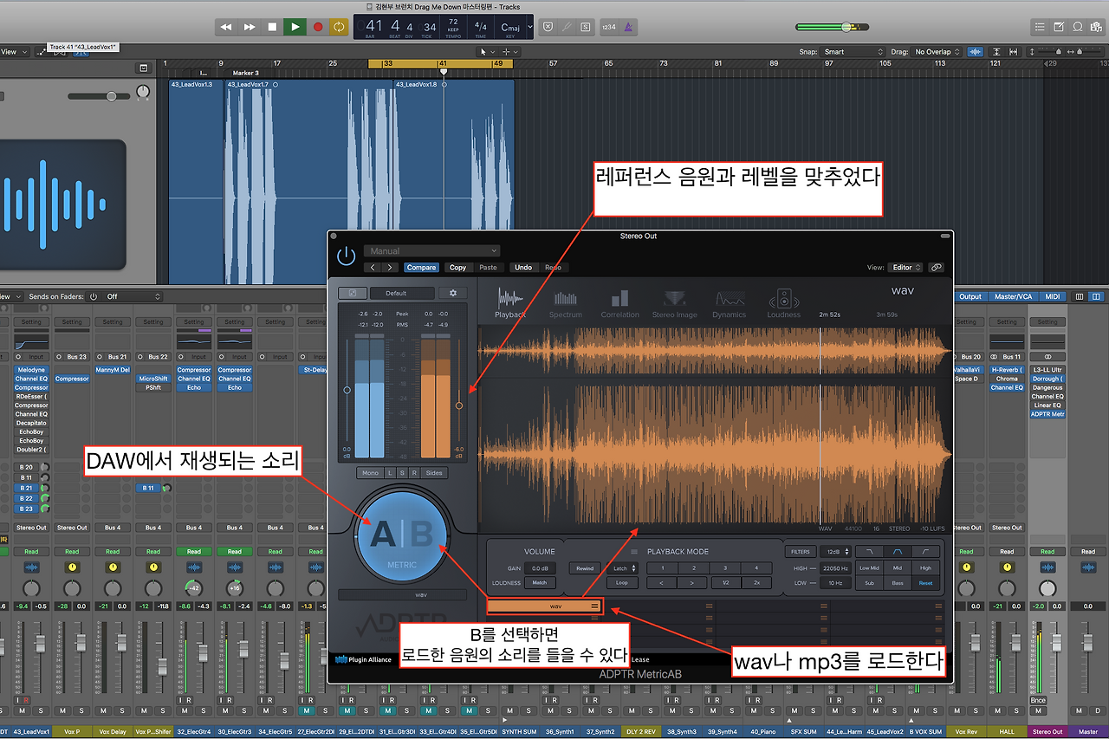Screen dimensions: 1109x739
Task: Open the orange wav slot menu icon
Action: [594, 606]
